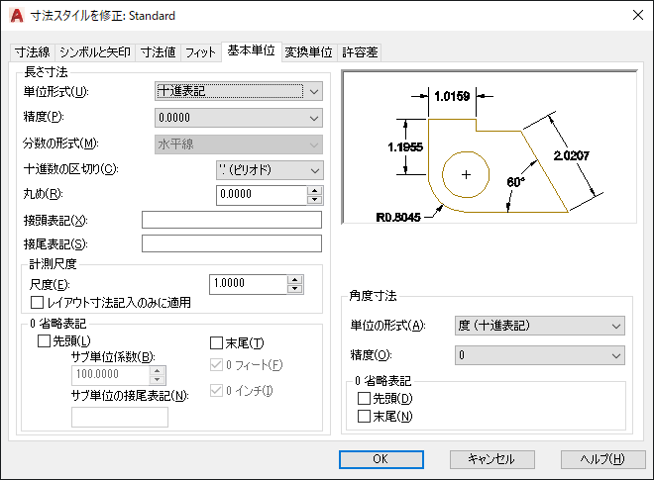Open the 十進数の区切り dropdown (ピリオド)
The width and height of the screenshot is (654, 480).
point(270,170)
